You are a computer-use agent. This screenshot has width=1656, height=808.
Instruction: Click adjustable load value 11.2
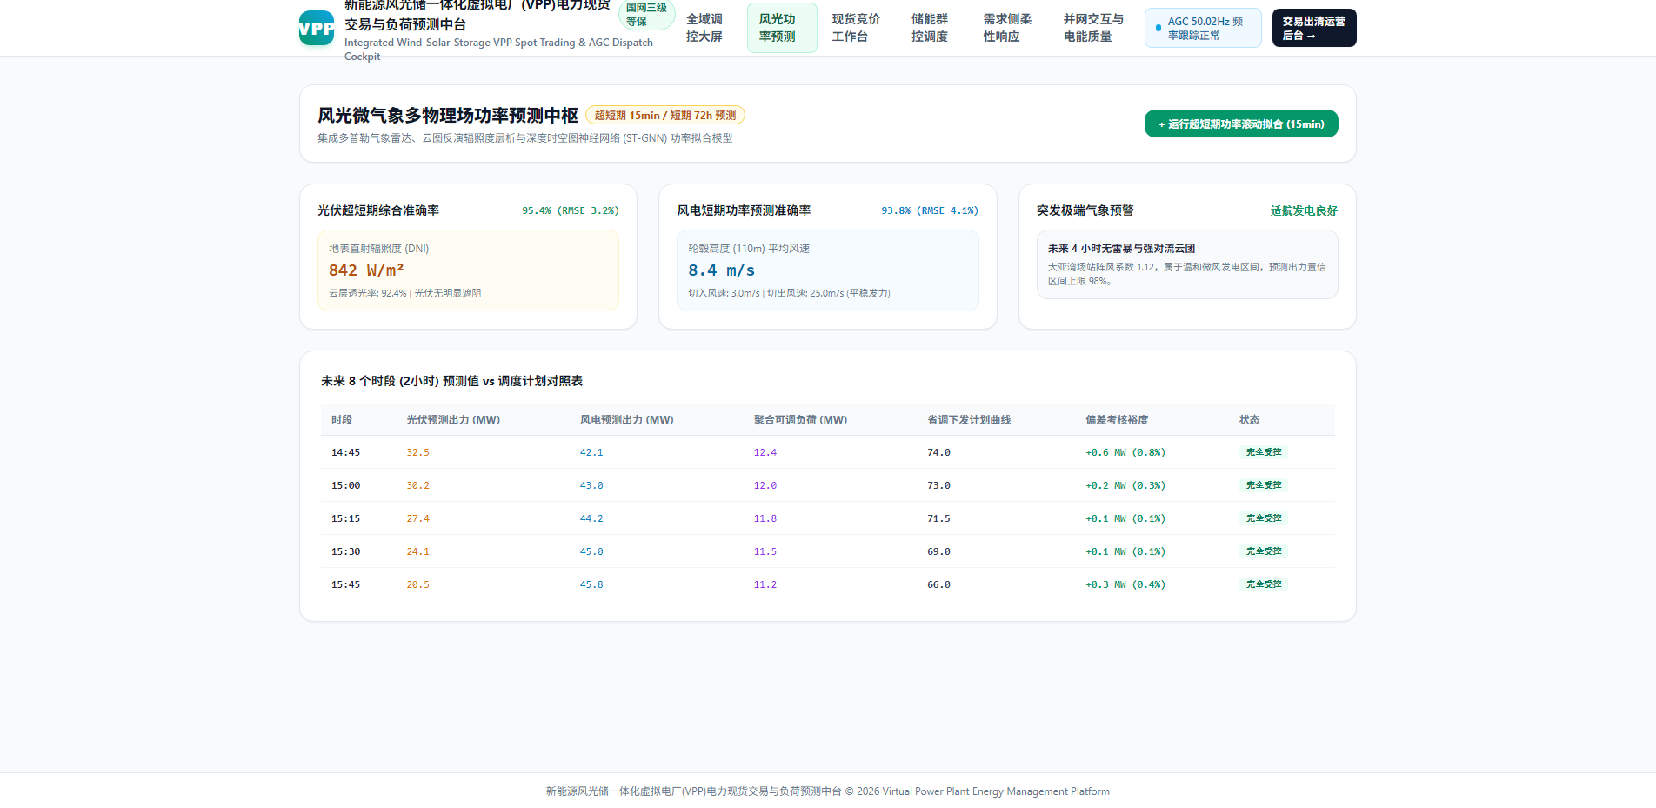point(765,584)
